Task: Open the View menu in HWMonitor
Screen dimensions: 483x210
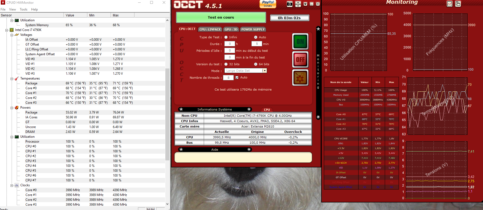Action: (x=12, y=9)
